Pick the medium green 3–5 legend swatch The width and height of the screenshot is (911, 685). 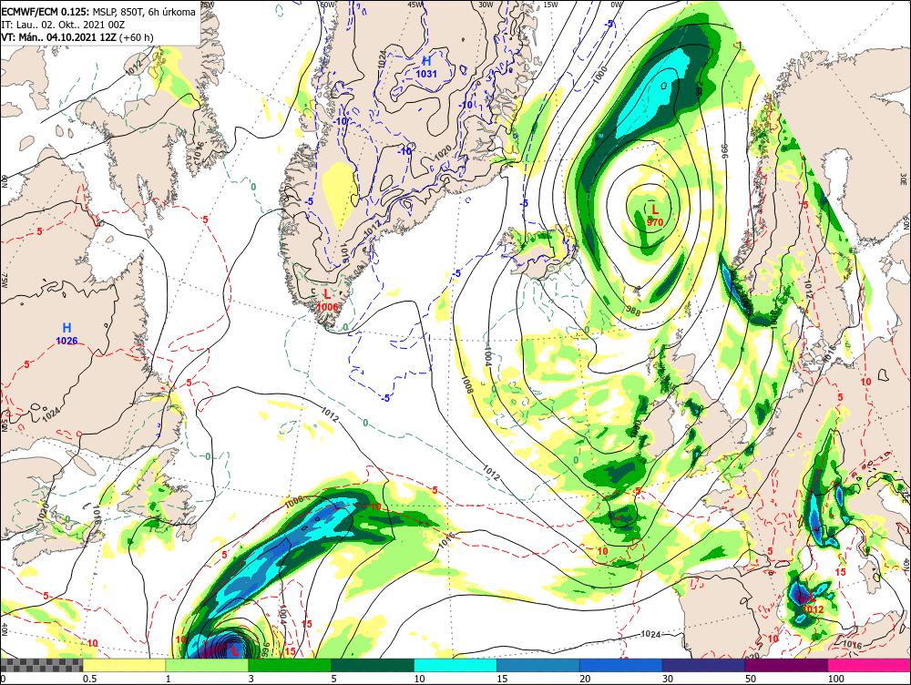click(290, 665)
